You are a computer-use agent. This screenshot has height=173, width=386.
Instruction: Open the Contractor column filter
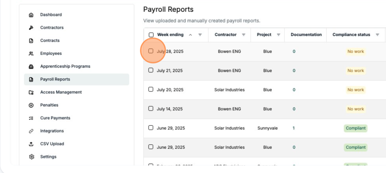243,35
